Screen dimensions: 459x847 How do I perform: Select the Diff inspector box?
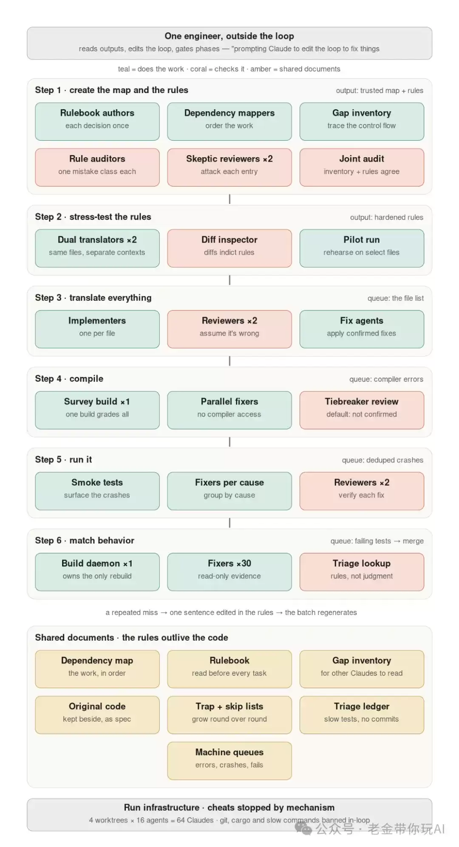[x=229, y=248]
